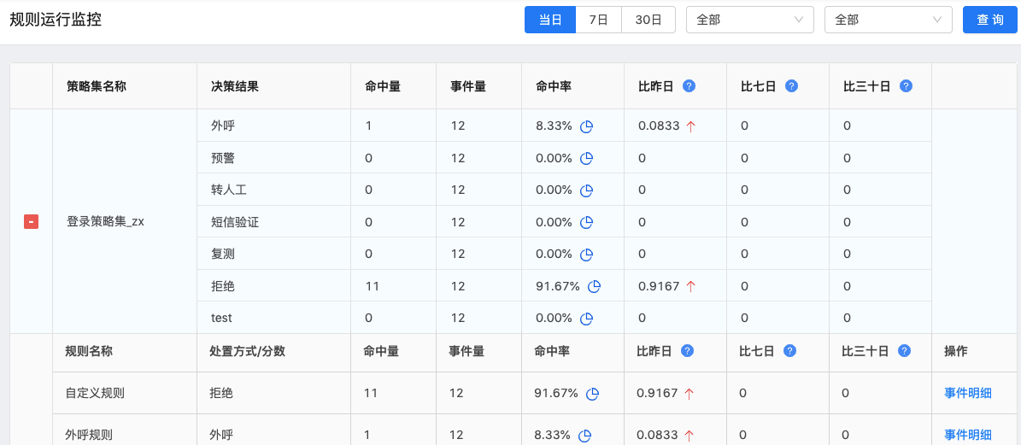Click pie chart icon in 短信验证 row

pos(586,222)
